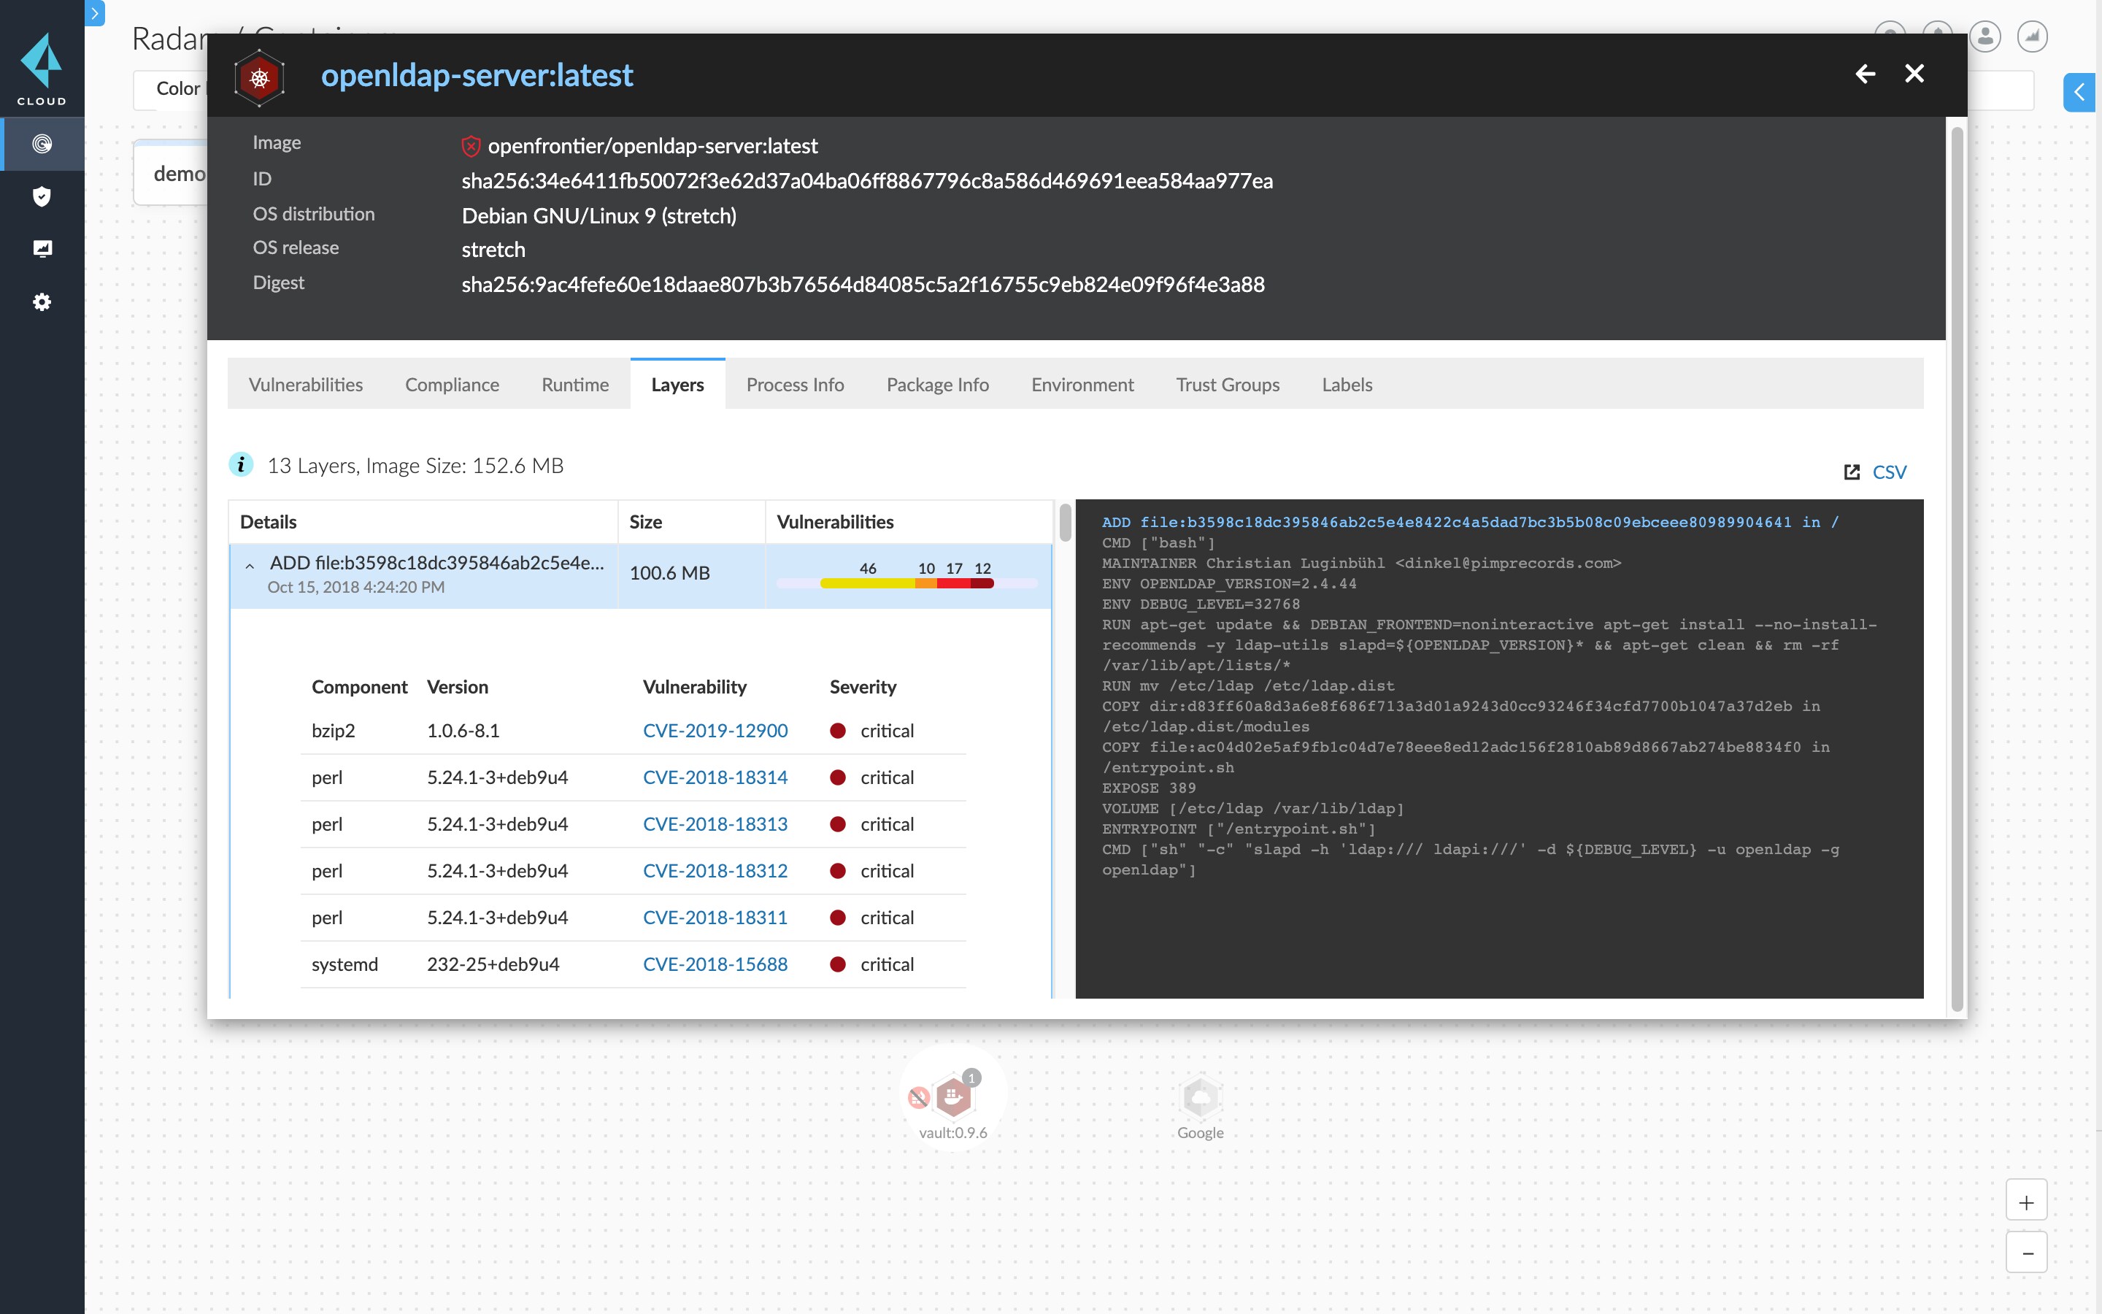Open the Package Info tab
The height and width of the screenshot is (1314, 2102).
click(937, 384)
